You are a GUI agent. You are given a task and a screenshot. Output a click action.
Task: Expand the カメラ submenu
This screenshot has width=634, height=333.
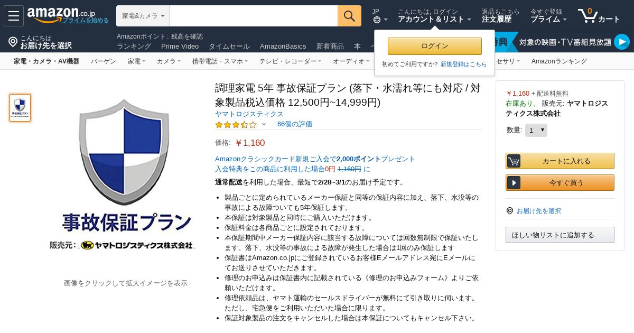[169, 61]
